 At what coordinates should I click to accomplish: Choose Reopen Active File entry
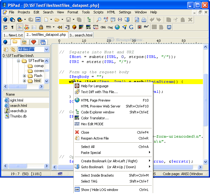point(113,138)
